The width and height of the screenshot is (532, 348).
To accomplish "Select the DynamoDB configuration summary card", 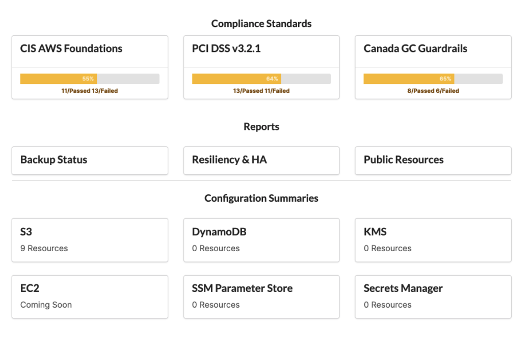I will coord(261,239).
